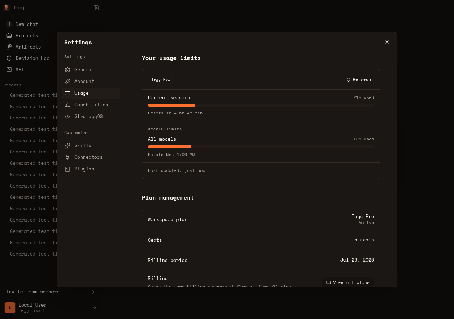Expand the Local User account menu chevron
The width and height of the screenshot is (454, 319).
click(x=95, y=308)
